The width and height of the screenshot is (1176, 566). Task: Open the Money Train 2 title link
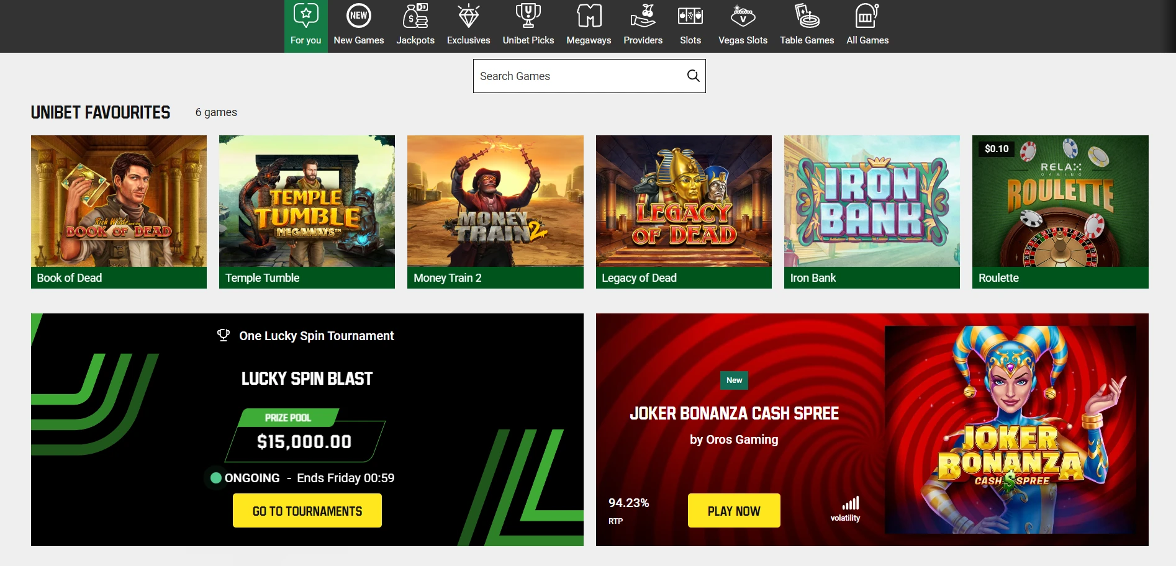pos(447,278)
